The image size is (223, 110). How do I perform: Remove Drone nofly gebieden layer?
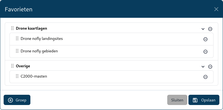coord(205,52)
